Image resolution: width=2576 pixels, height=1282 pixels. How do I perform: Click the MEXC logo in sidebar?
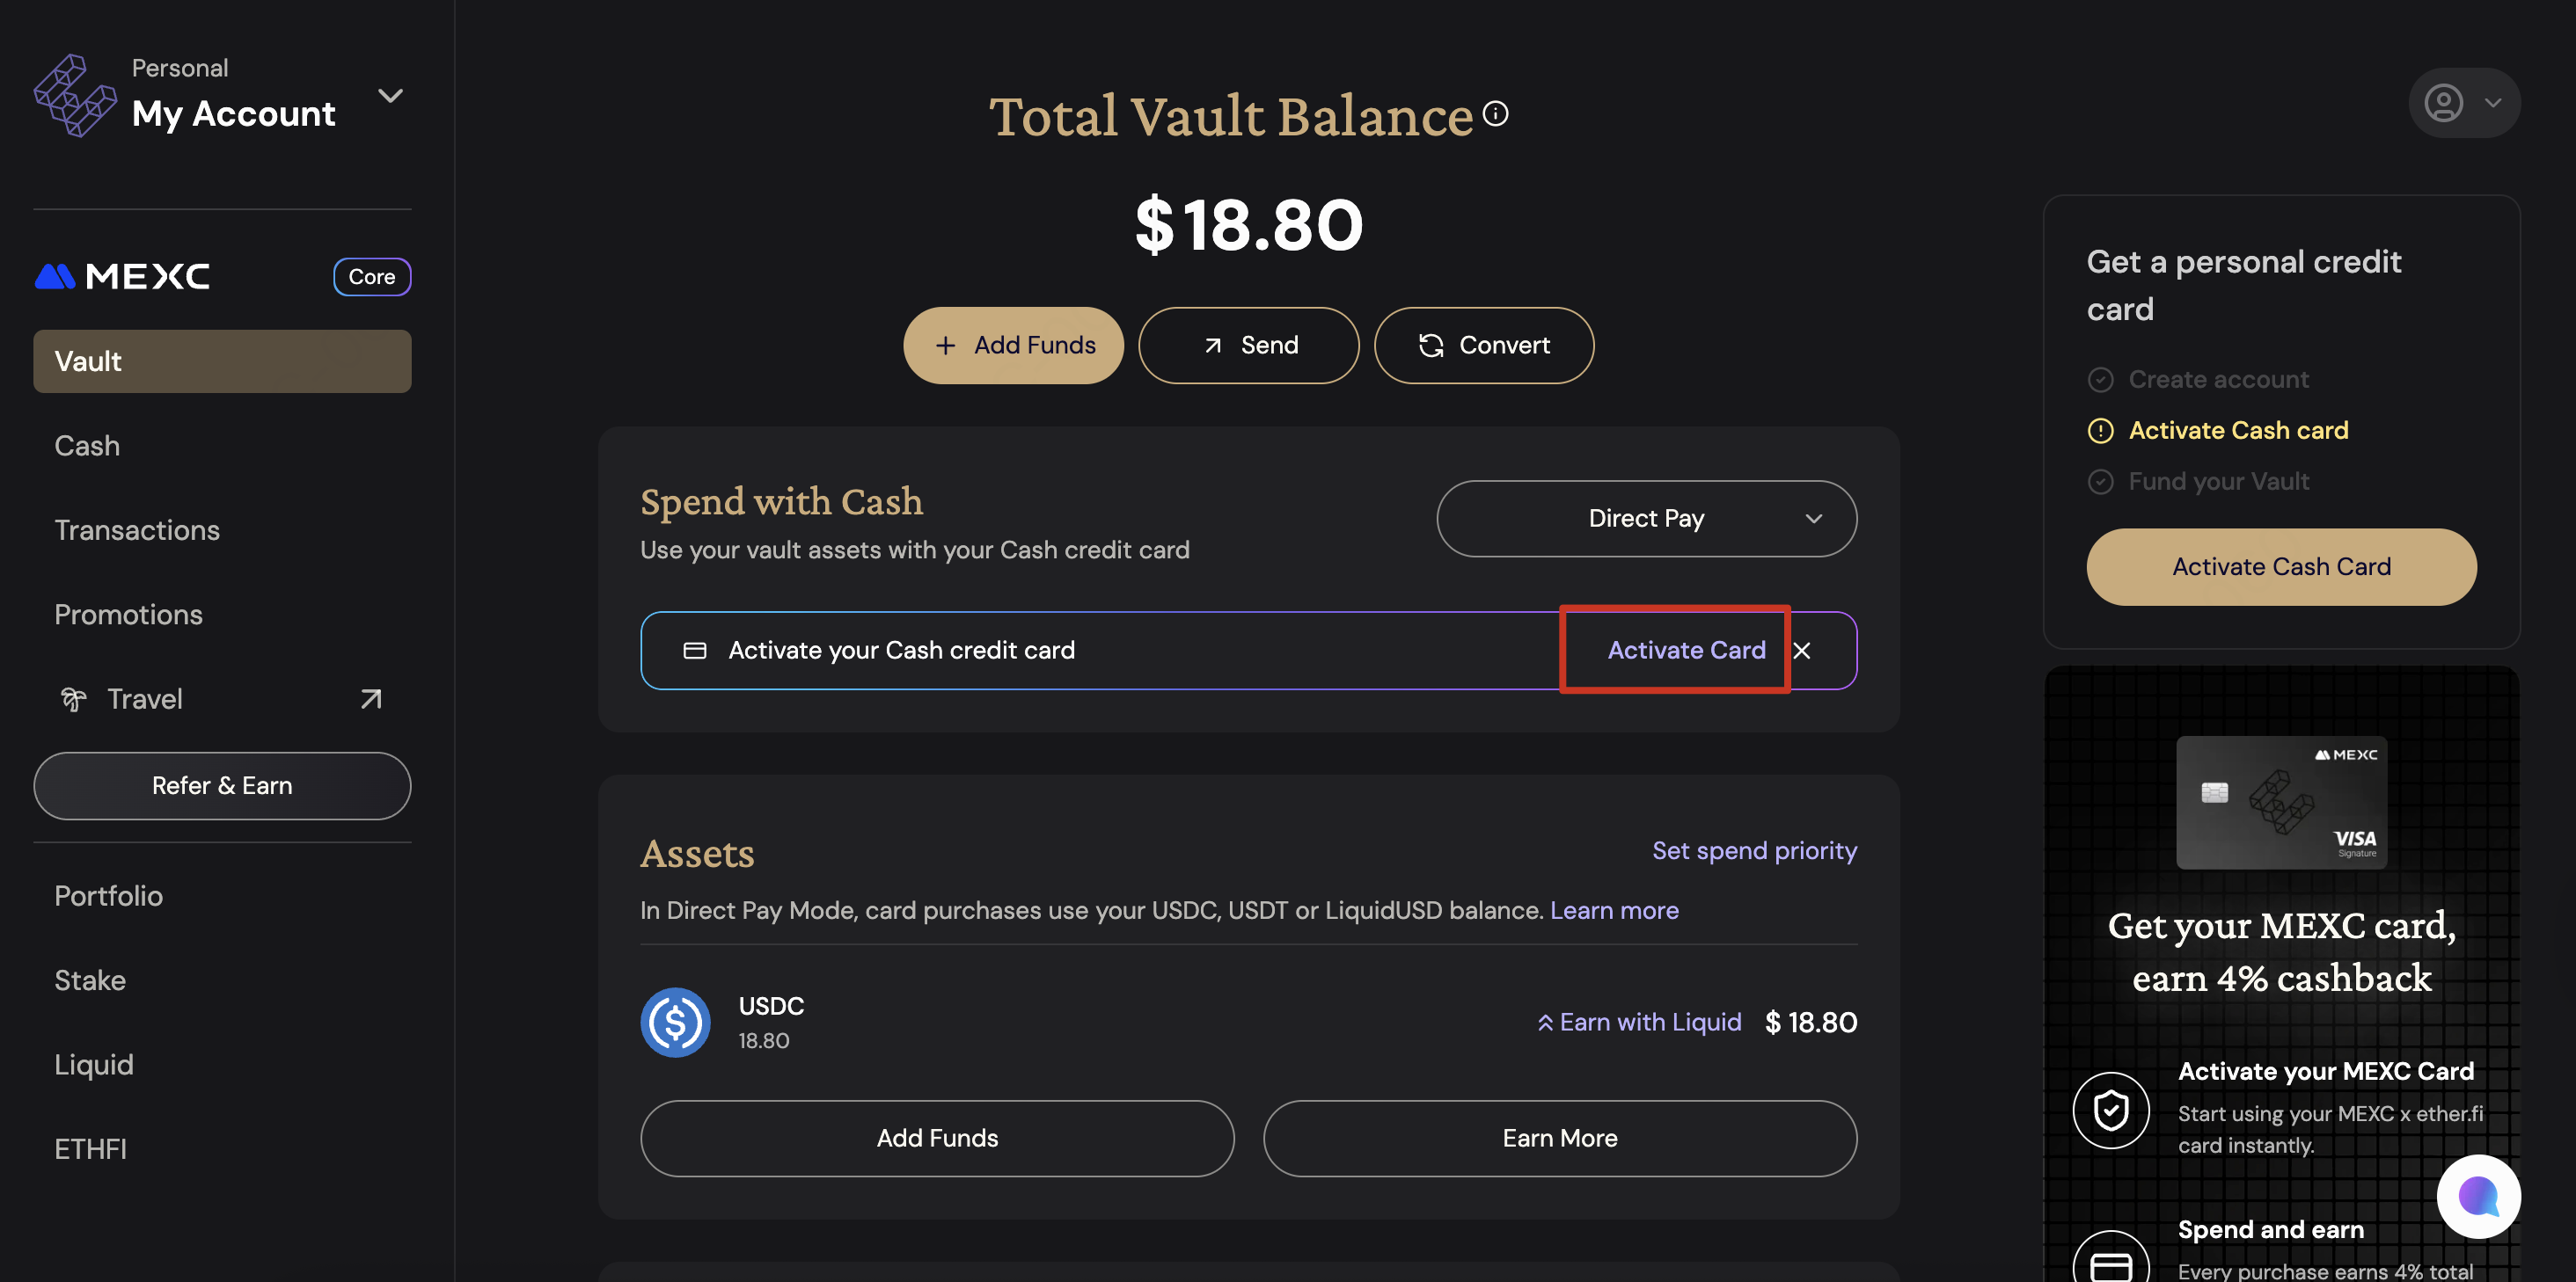[x=123, y=277]
